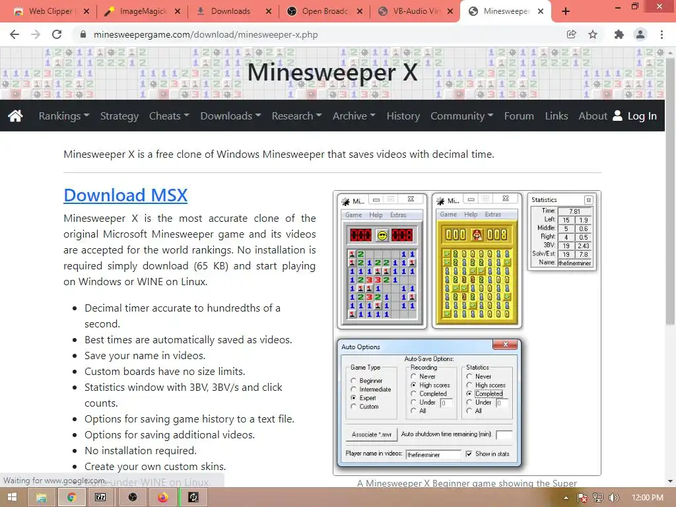676x507 pixels.
Task: Open 7-Zip from the taskbar
Action: [100, 498]
